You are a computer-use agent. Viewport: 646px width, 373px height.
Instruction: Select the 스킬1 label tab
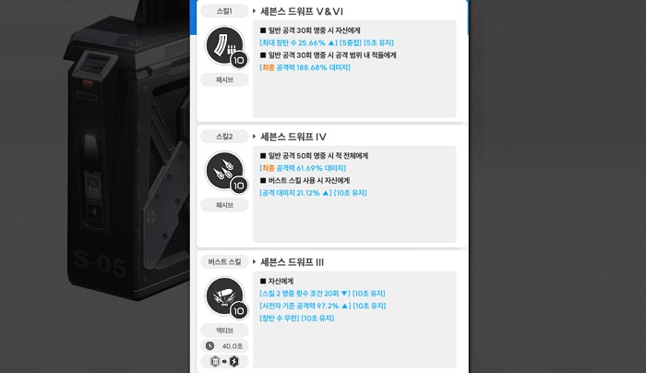[224, 11]
